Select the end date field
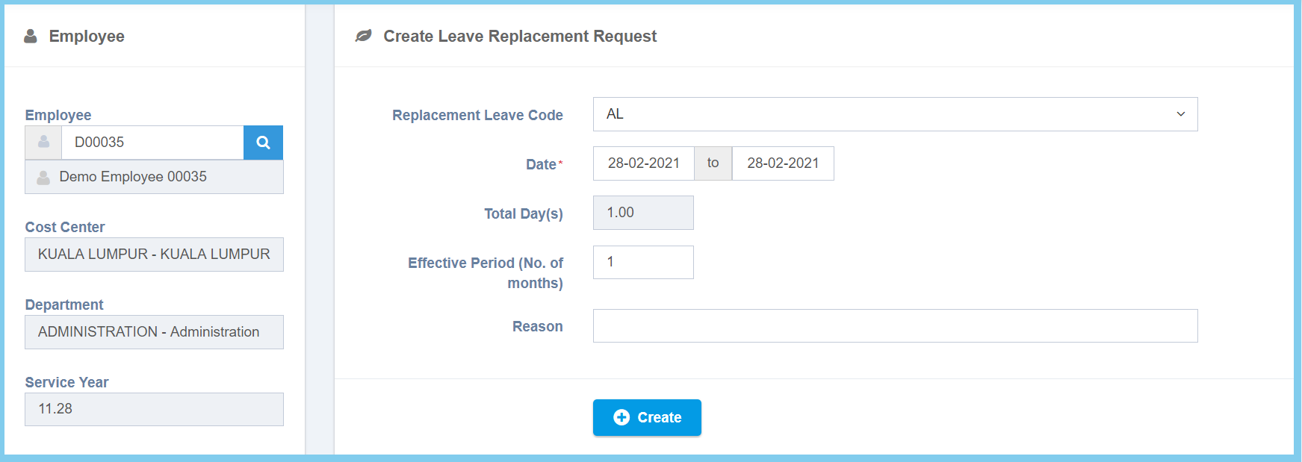Viewport: 1302px width, 462px height. pos(783,163)
